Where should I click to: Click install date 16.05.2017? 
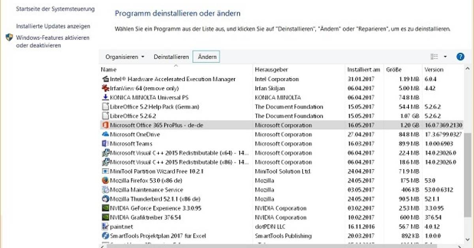click(x=361, y=125)
